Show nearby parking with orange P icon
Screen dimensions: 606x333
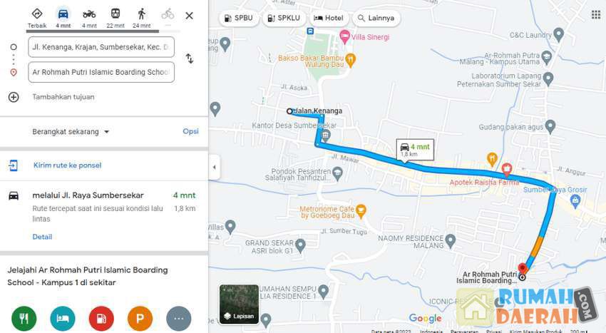[140, 319]
